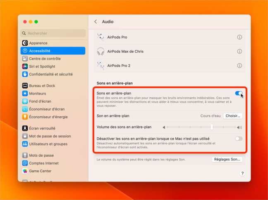Image resolution: width=268 pixels, height=200 pixels.
Task: Click the Bureau et Dock icon
Action: click(x=25, y=86)
